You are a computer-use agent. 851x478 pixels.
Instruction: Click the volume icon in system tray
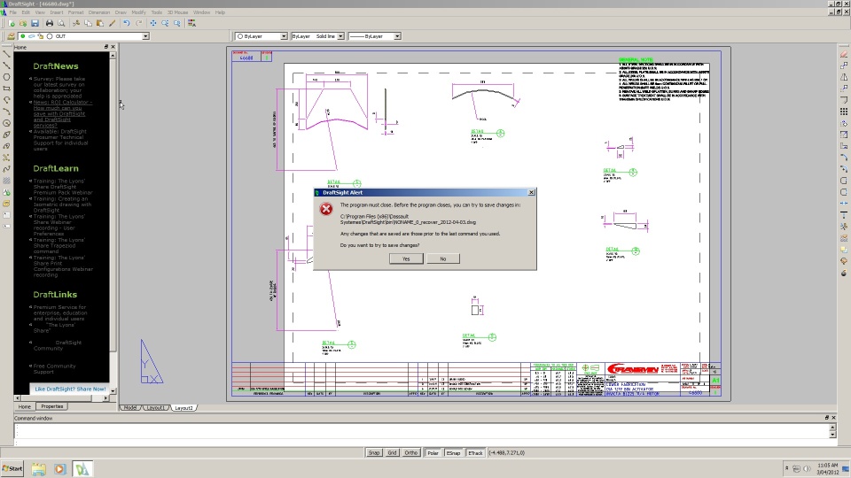click(x=807, y=469)
